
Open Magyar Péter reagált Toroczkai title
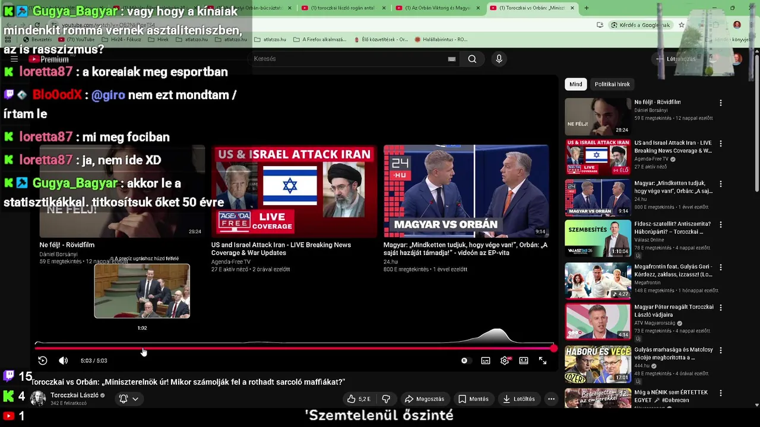tap(674, 311)
